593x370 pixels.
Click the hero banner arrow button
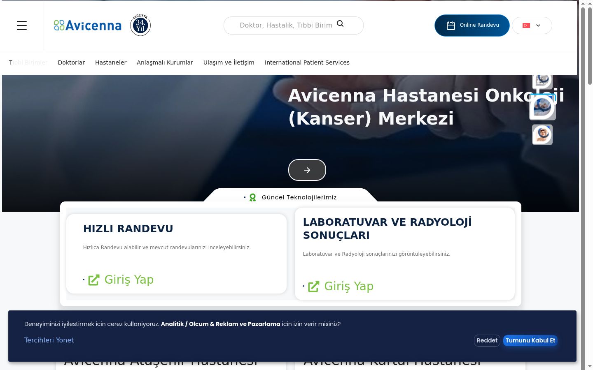click(x=307, y=170)
